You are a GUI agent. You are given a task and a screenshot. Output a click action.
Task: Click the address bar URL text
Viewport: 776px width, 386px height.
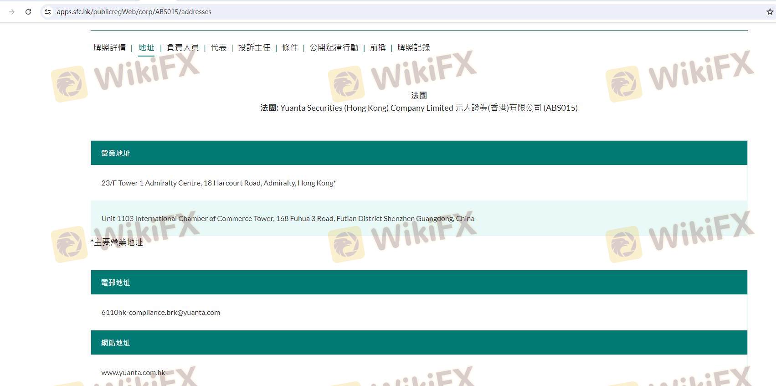tap(134, 12)
